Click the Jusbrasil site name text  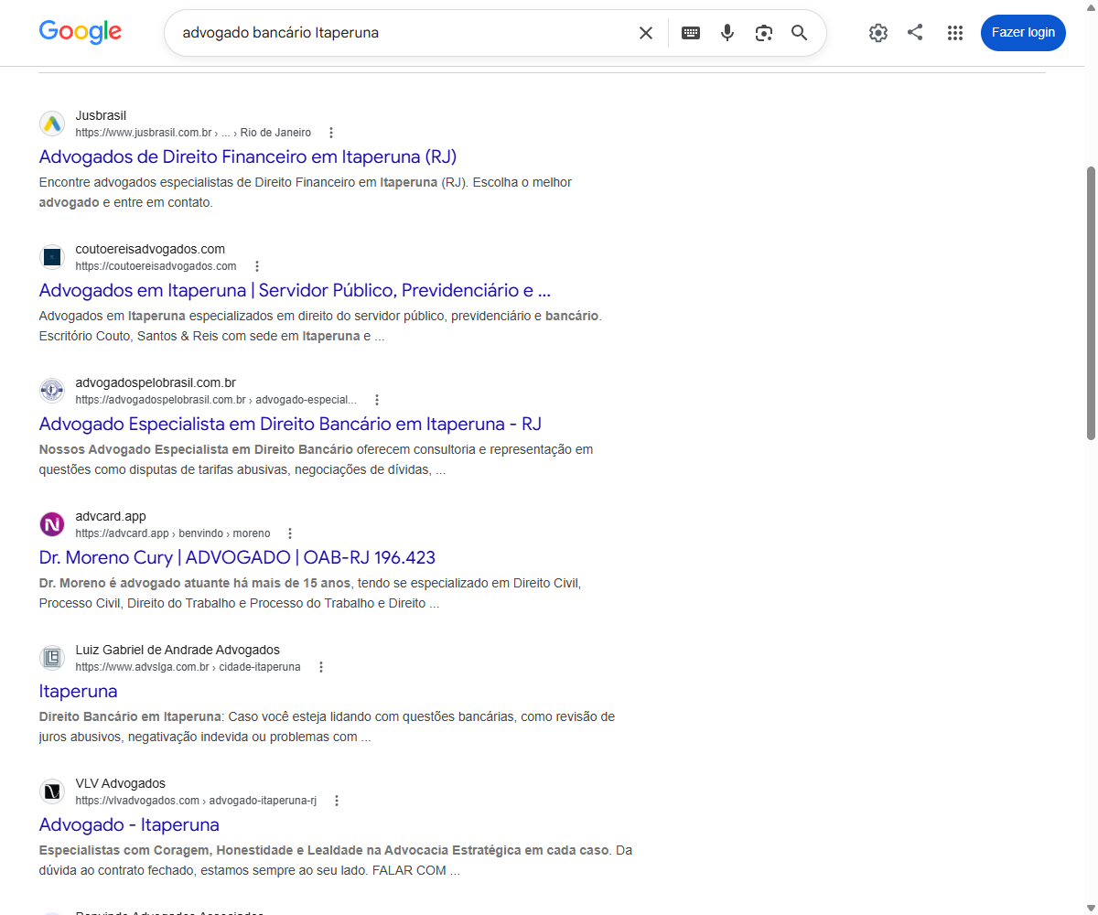(101, 115)
